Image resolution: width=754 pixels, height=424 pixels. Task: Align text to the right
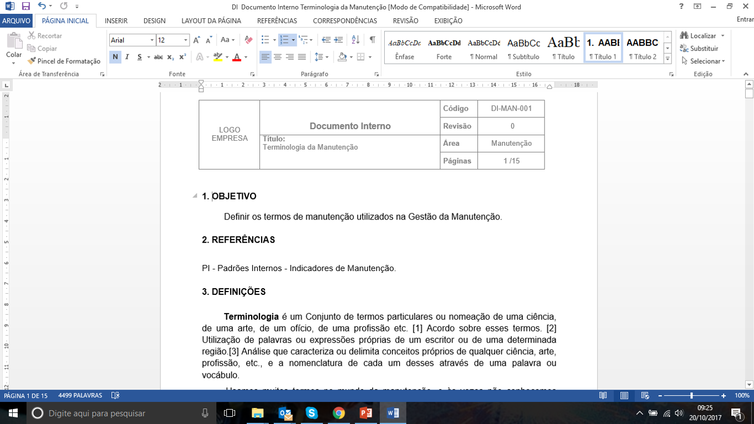(289, 57)
